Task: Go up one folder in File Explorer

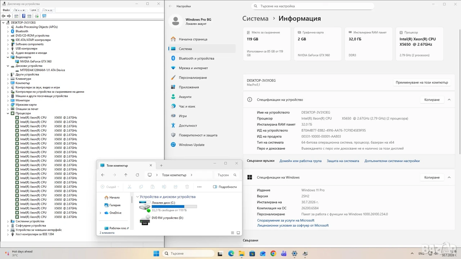Action: click(x=126, y=175)
